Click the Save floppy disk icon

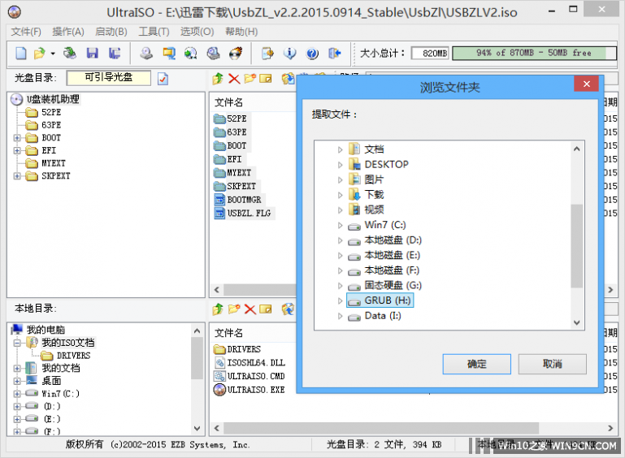coord(92,53)
